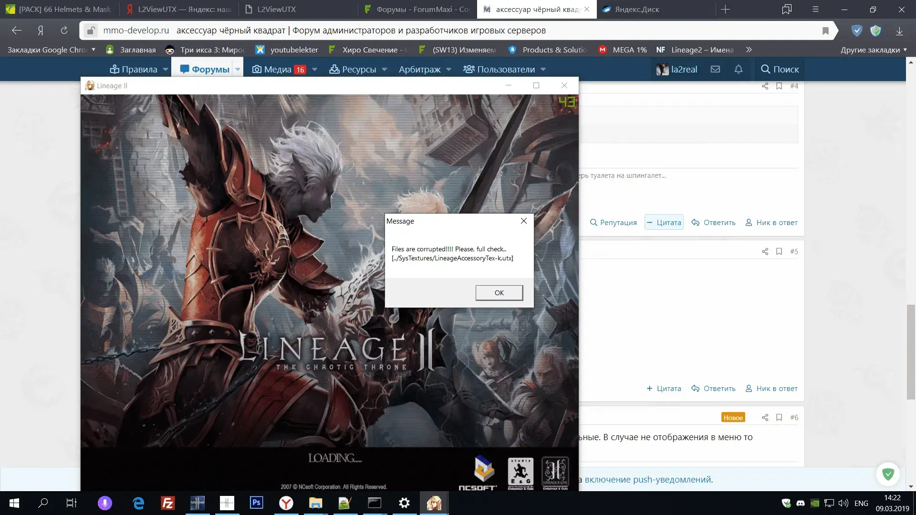Click OK in the Message dialog
916x515 pixels.
[499, 293]
